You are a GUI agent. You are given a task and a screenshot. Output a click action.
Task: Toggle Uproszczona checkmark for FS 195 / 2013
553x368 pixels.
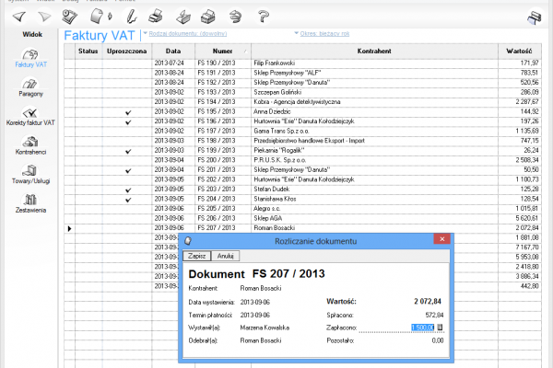(x=128, y=111)
